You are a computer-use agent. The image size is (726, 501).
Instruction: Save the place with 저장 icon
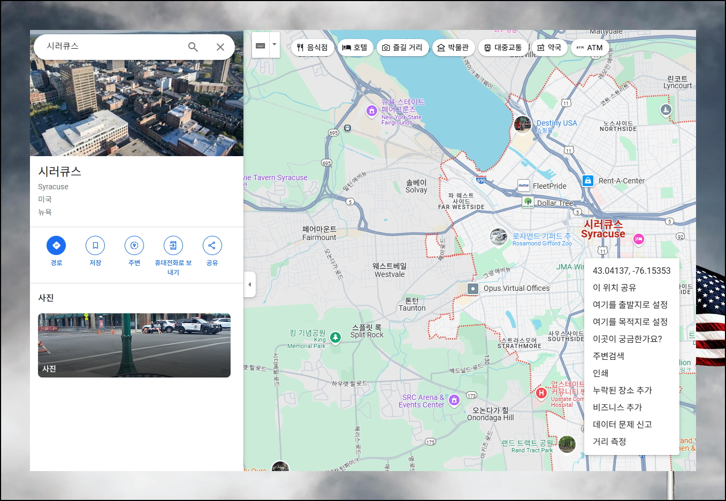coord(95,245)
